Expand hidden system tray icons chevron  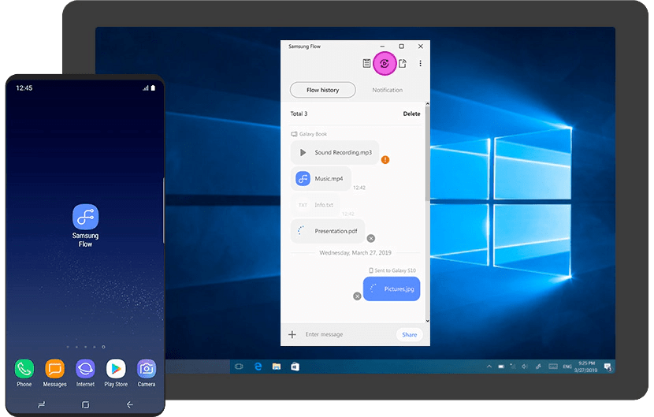(489, 367)
